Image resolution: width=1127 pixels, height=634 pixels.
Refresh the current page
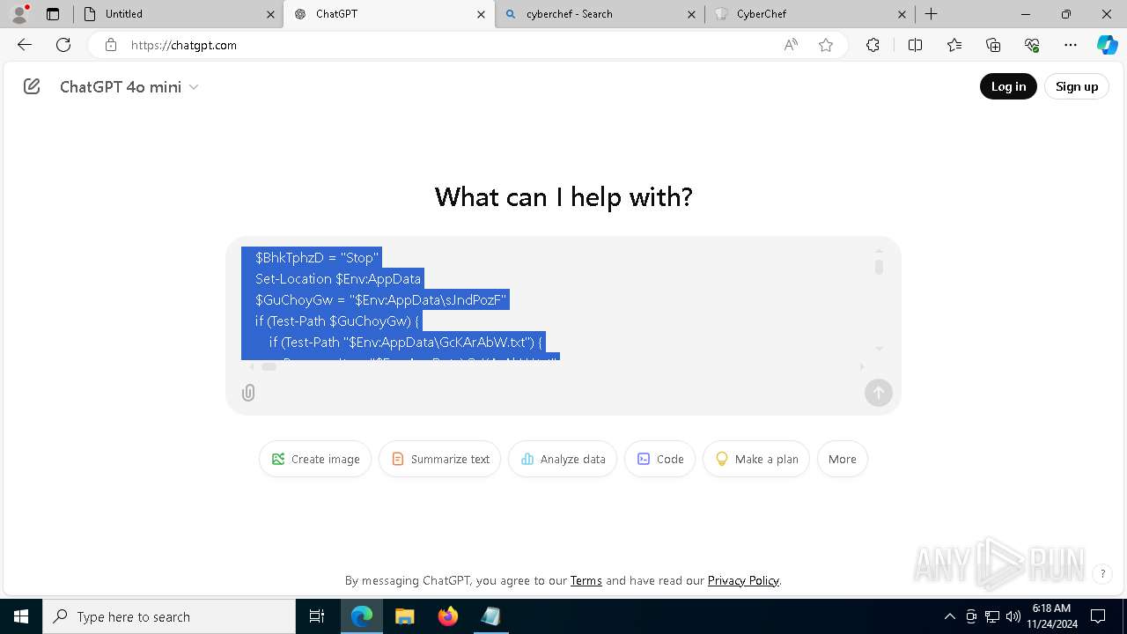click(63, 45)
